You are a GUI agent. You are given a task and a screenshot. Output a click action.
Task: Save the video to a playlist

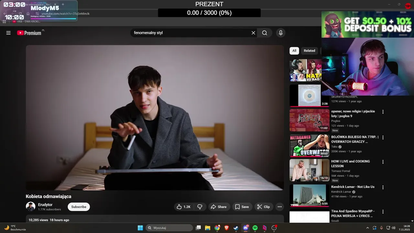pyautogui.click(x=242, y=207)
